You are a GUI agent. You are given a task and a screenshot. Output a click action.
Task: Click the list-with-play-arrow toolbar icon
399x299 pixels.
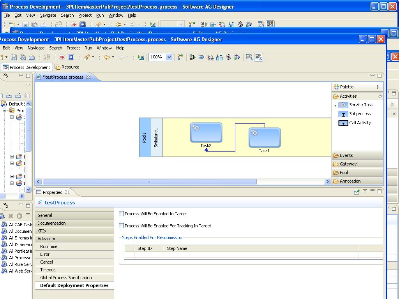tap(192, 57)
